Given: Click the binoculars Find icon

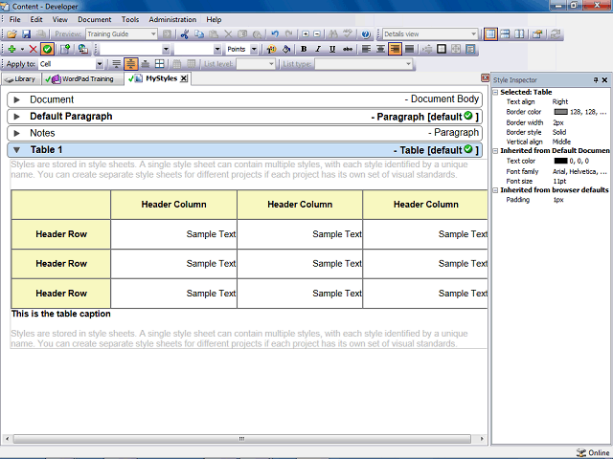Looking at the screenshot, I should (x=333, y=34).
